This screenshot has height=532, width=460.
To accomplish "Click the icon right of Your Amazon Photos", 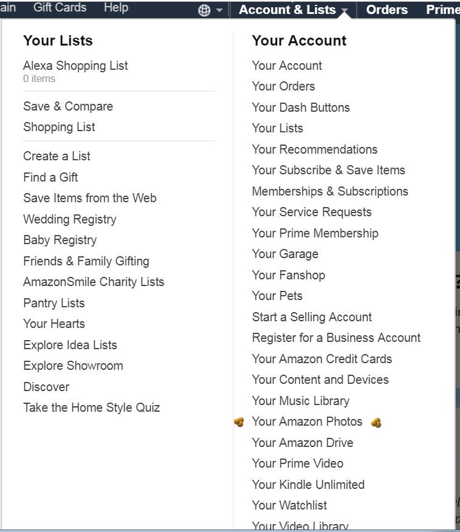I will click(376, 423).
